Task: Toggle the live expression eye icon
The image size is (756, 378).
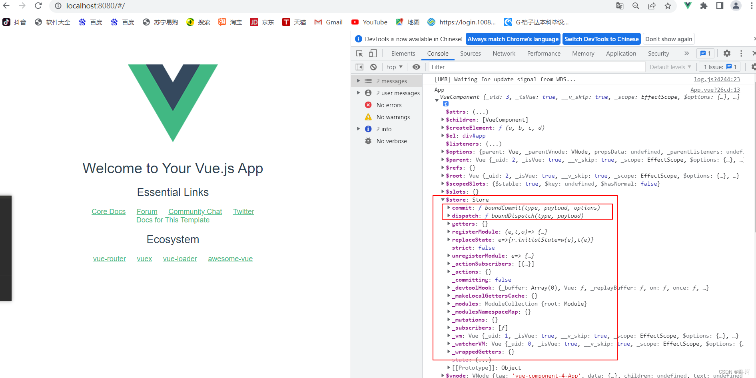Action: [416, 67]
